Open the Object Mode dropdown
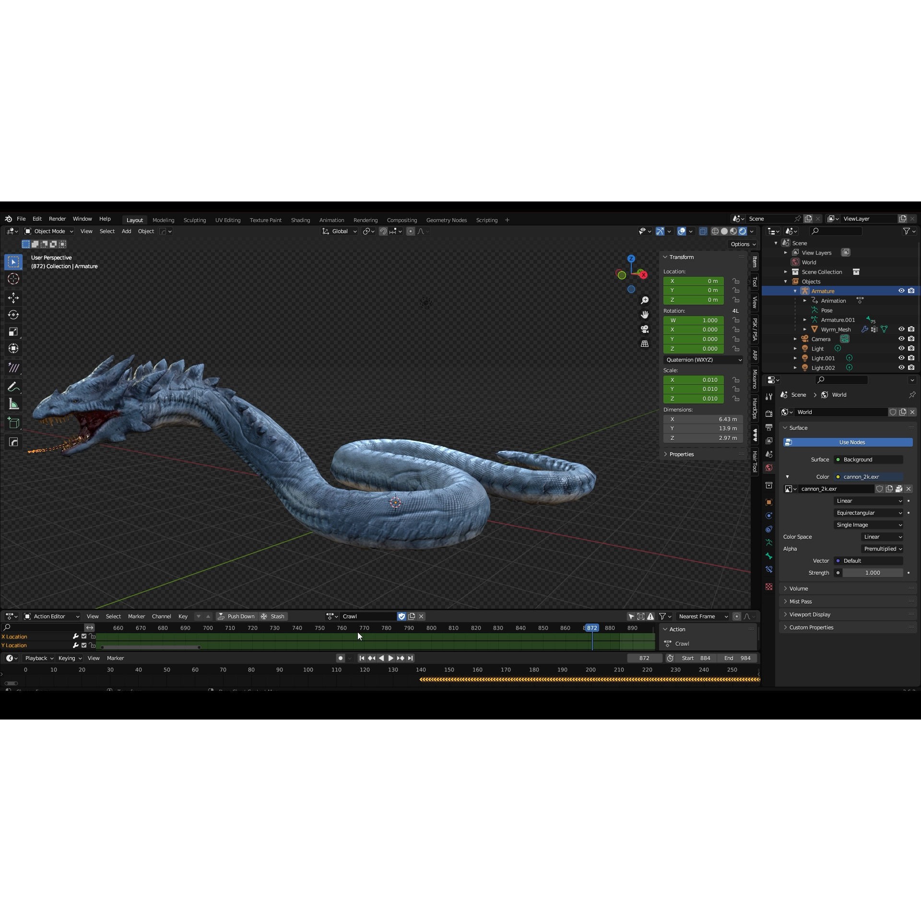The width and height of the screenshot is (921, 921). [x=48, y=231]
